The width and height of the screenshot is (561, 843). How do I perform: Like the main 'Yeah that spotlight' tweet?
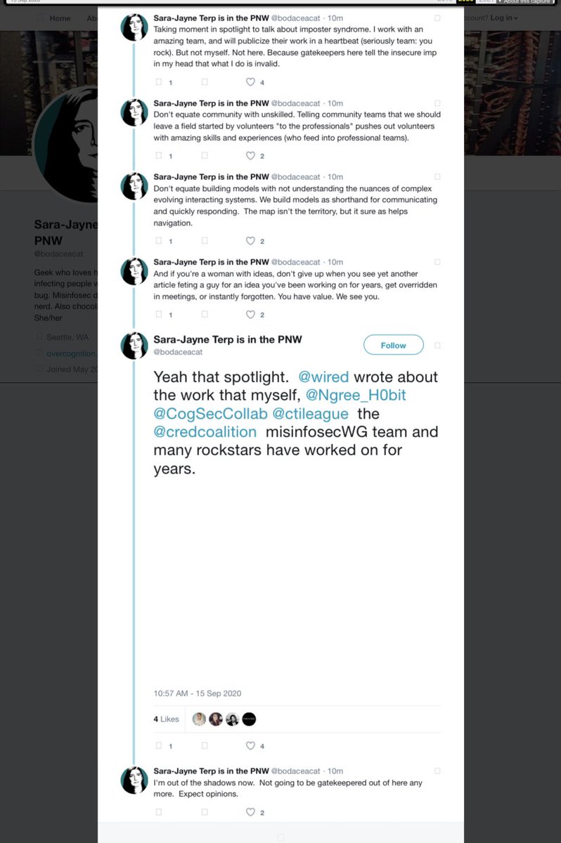(x=250, y=745)
